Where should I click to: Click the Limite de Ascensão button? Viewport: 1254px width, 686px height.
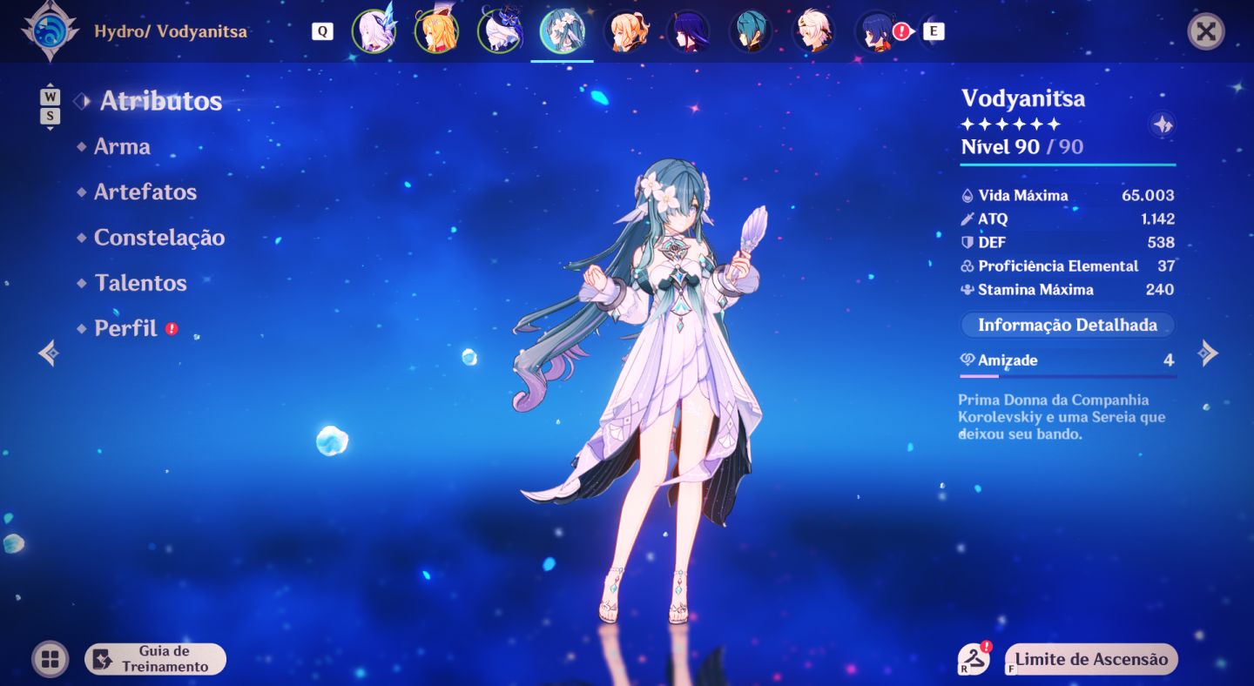(1091, 659)
